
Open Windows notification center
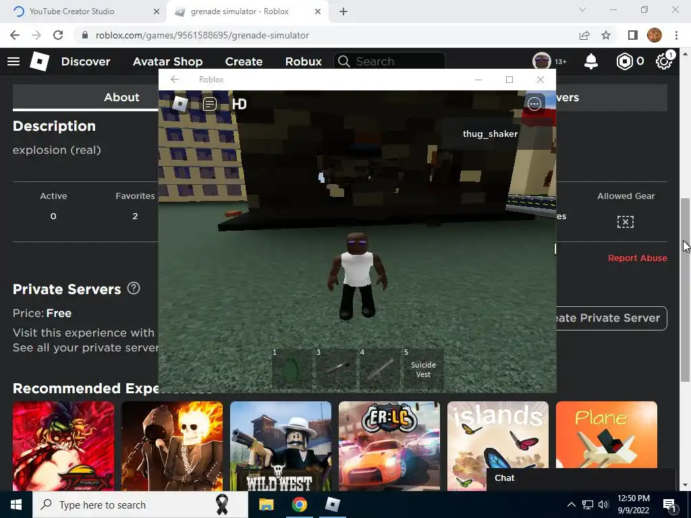coord(670,505)
